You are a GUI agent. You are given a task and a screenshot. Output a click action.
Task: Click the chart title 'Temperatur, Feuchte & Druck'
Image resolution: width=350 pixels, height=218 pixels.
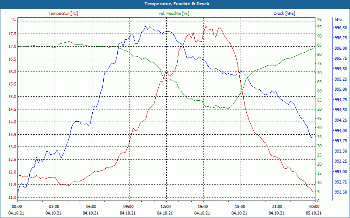177,4
